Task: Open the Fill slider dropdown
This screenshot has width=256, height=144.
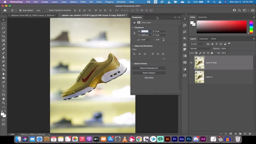Action: click(228, 53)
